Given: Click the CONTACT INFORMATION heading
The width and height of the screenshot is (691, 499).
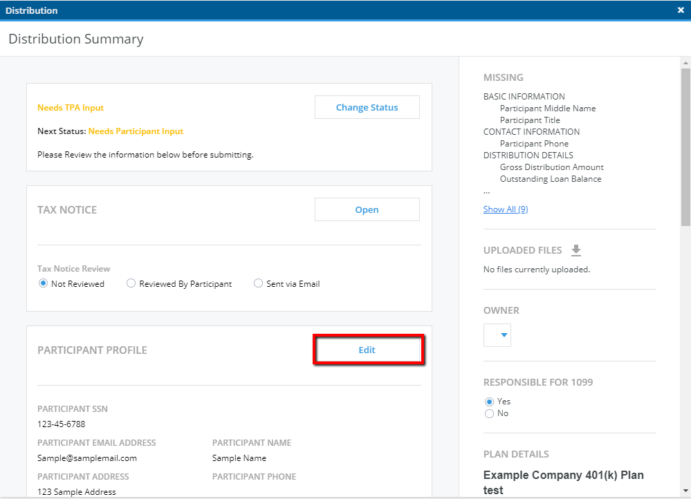Looking at the screenshot, I should click(x=531, y=132).
